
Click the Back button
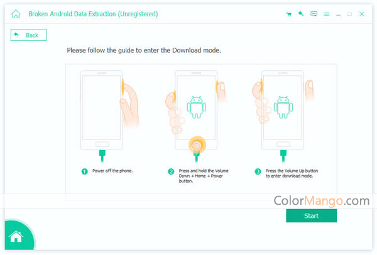pyautogui.click(x=29, y=35)
